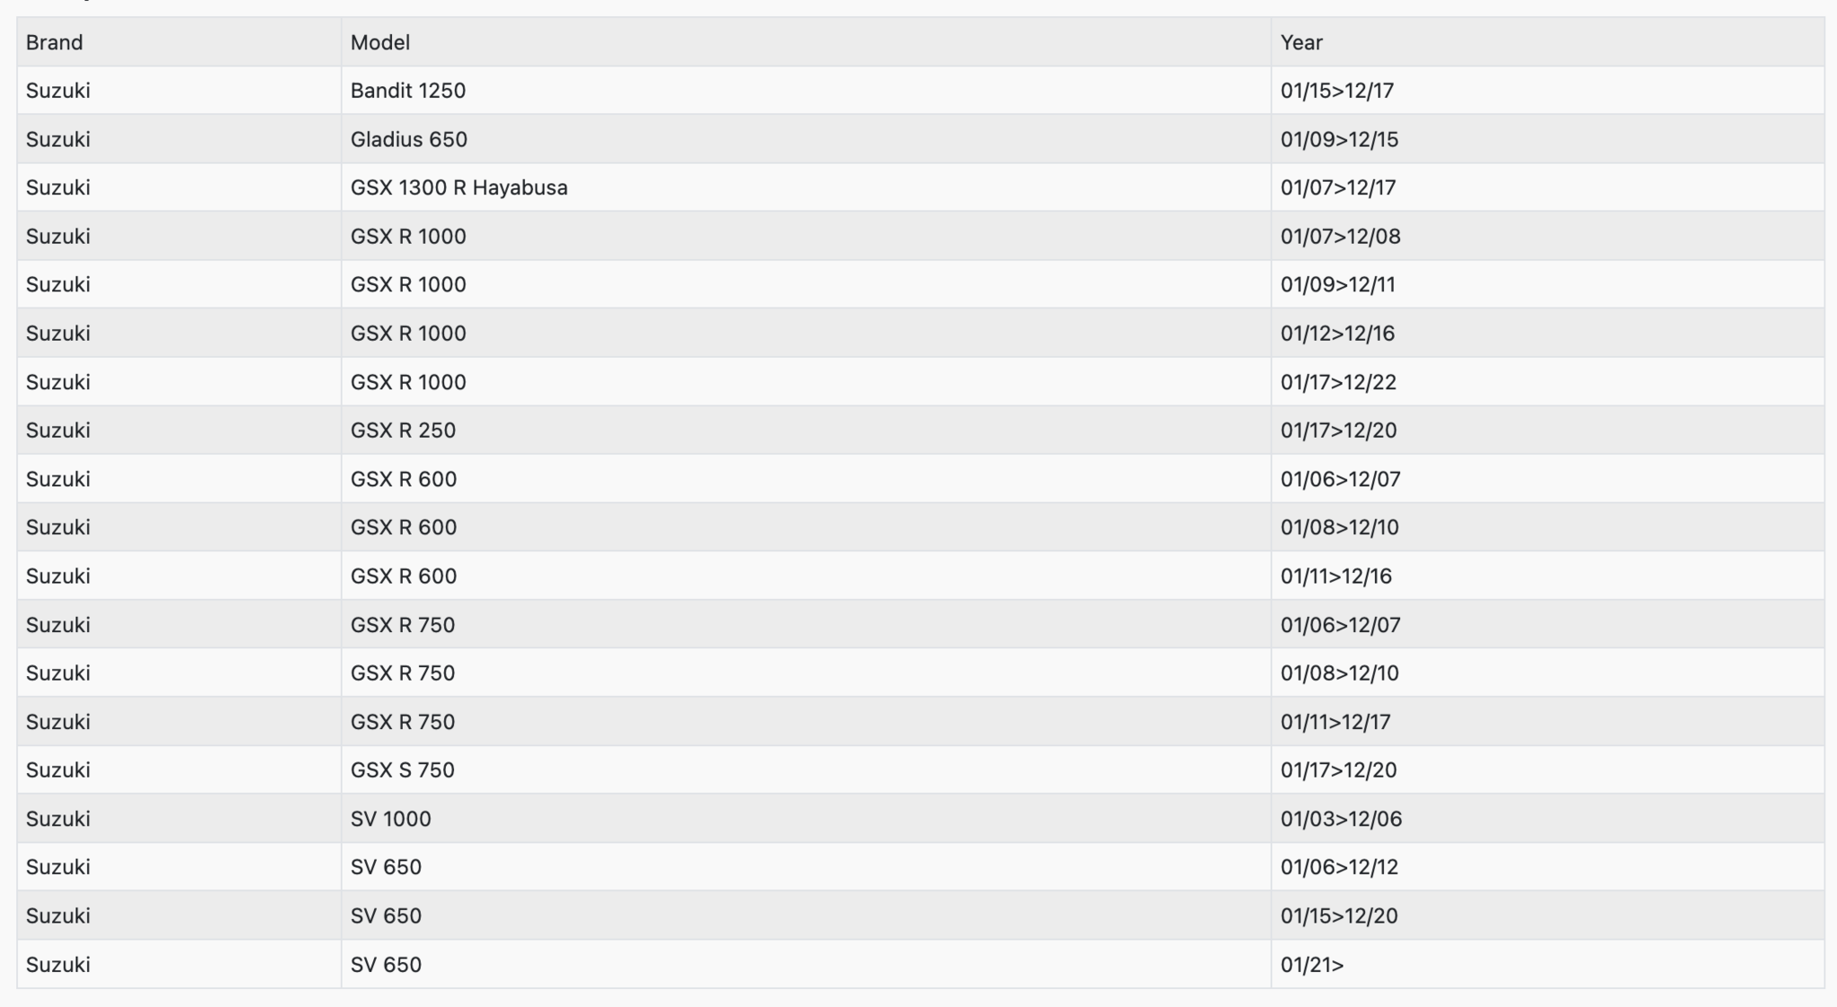
Task: Click the open-ended year cell 01/21>
Action: coord(1312,965)
